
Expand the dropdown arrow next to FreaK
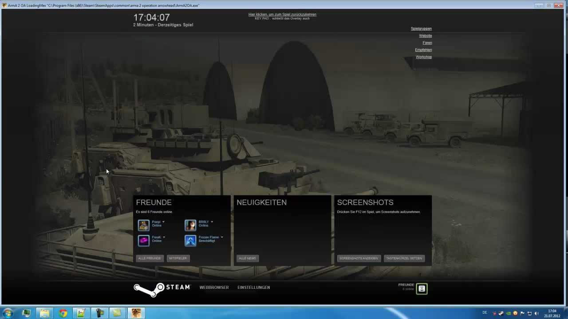(x=164, y=237)
